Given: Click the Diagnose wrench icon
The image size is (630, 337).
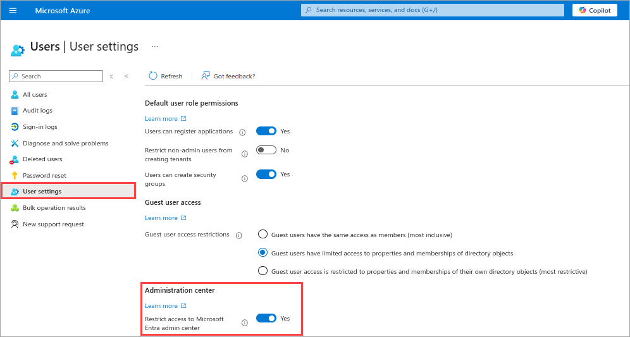Looking at the screenshot, I should click(15, 143).
